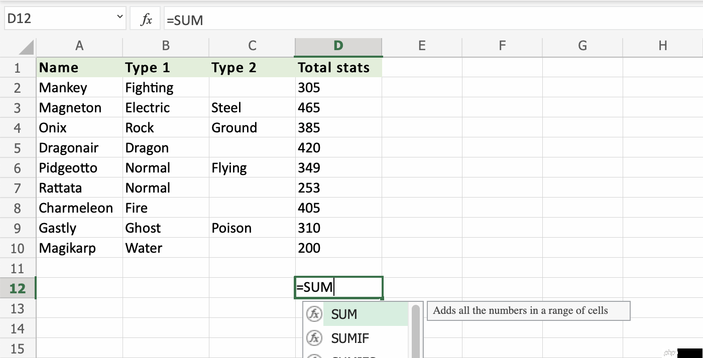Select column B header

[x=166, y=46]
